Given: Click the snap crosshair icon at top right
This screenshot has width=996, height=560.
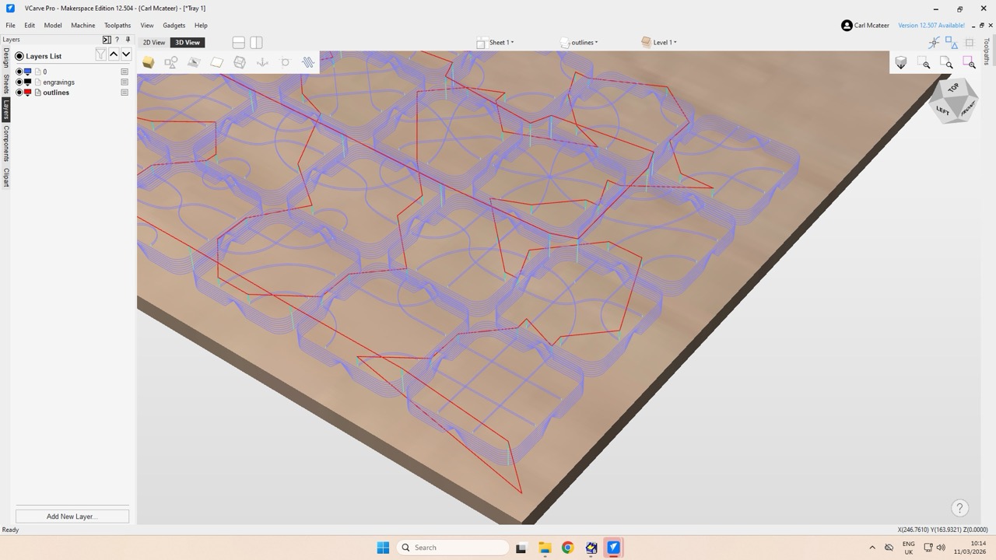Looking at the screenshot, I should click(x=935, y=43).
